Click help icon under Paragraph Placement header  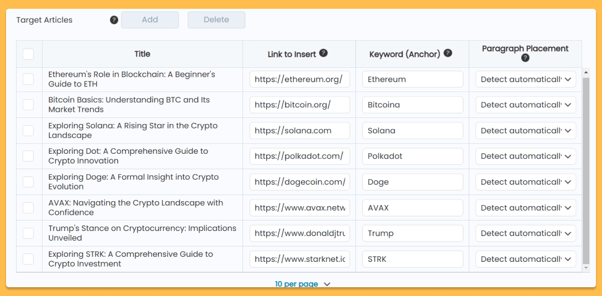tap(526, 58)
